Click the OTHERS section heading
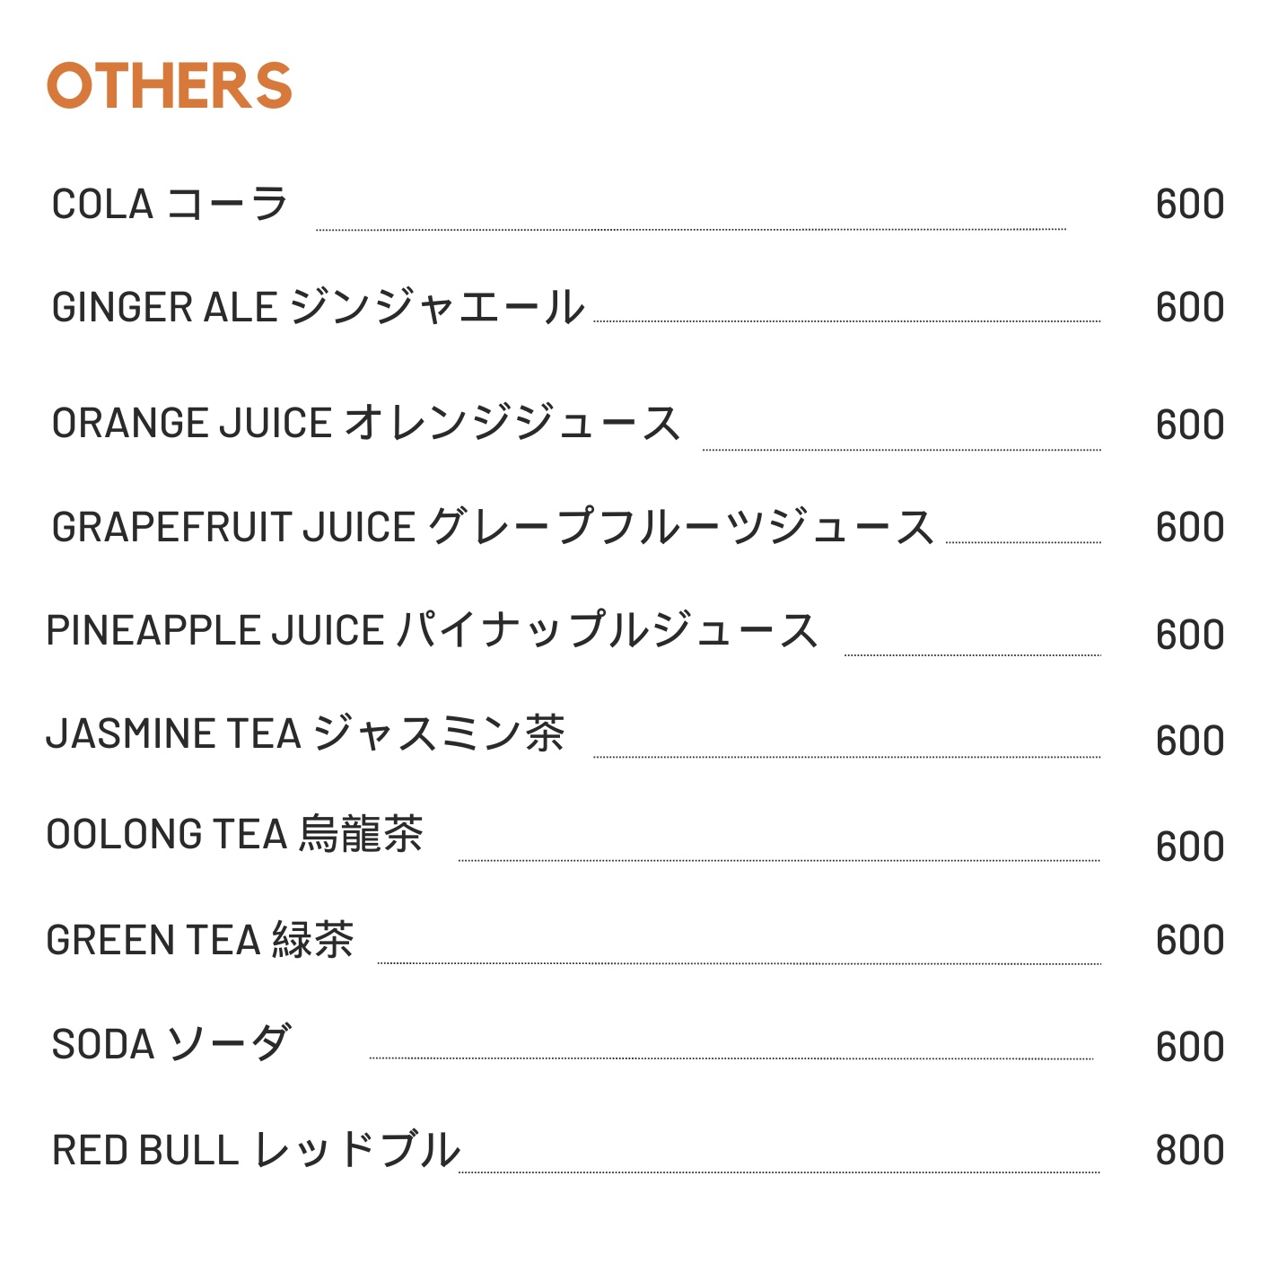 [x=170, y=86]
